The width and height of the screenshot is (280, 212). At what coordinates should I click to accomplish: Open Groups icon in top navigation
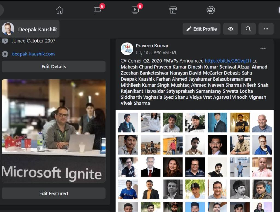(211, 10)
